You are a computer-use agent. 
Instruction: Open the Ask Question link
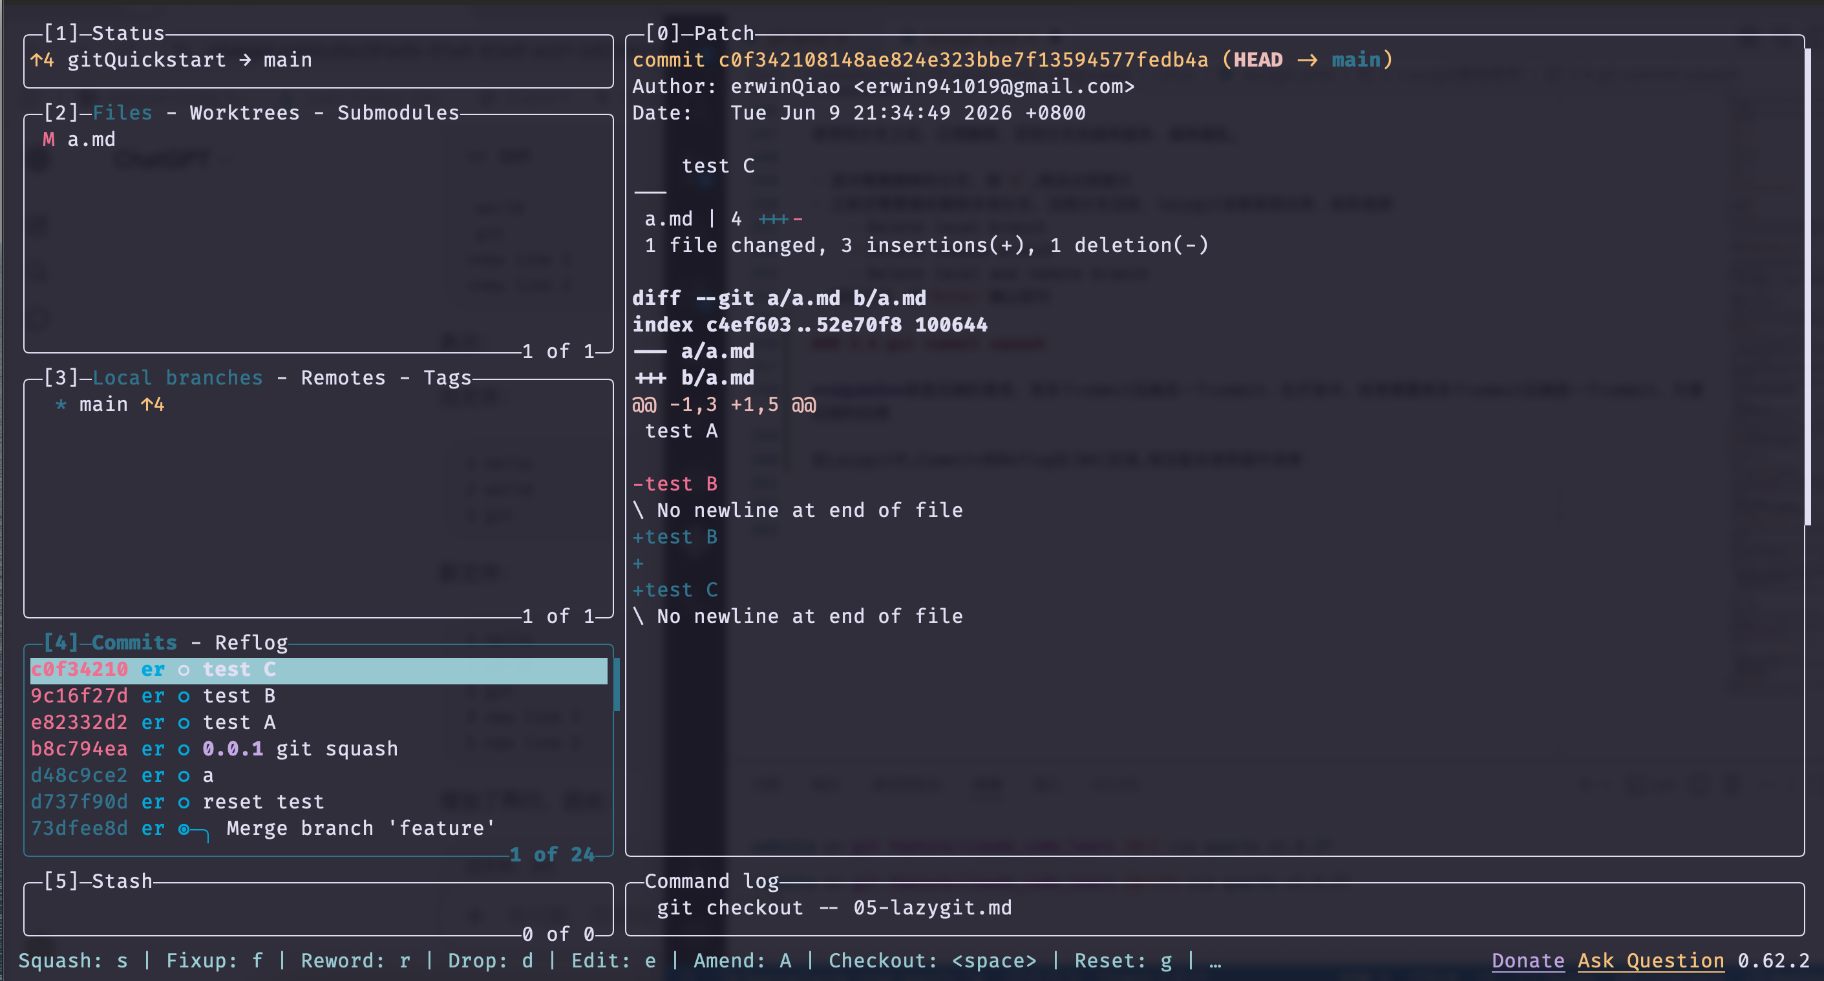pos(1651,960)
